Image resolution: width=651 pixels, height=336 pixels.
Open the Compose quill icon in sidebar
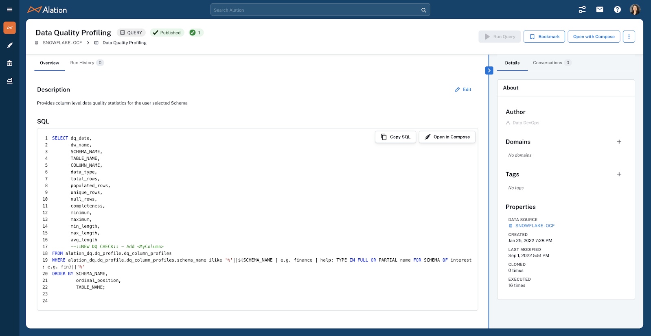tap(10, 45)
